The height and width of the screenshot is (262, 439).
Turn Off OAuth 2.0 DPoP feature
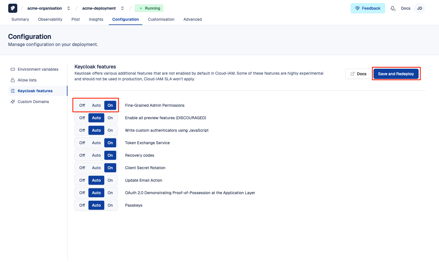tap(82, 193)
